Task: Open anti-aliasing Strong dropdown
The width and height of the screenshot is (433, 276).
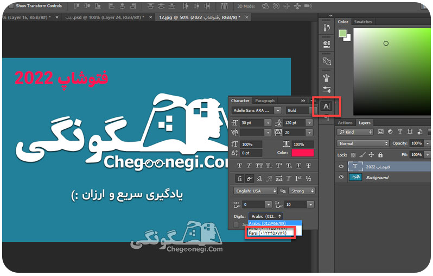Action: click(302, 191)
